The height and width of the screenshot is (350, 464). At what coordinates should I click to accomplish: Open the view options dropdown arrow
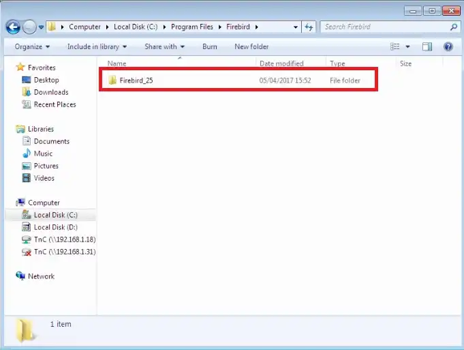coord(407,47)
